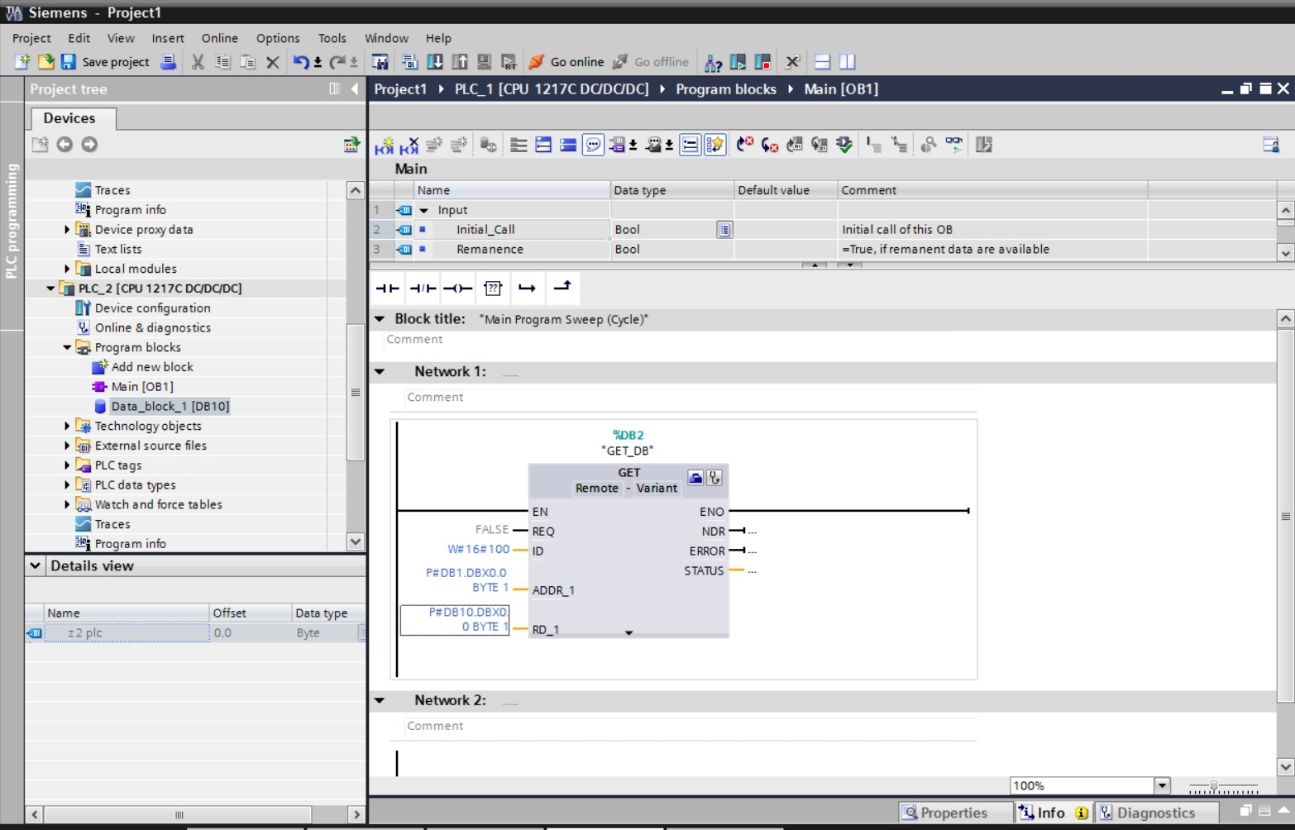Open the zoom level 100% dropdown

click(x=1163, y=785)
